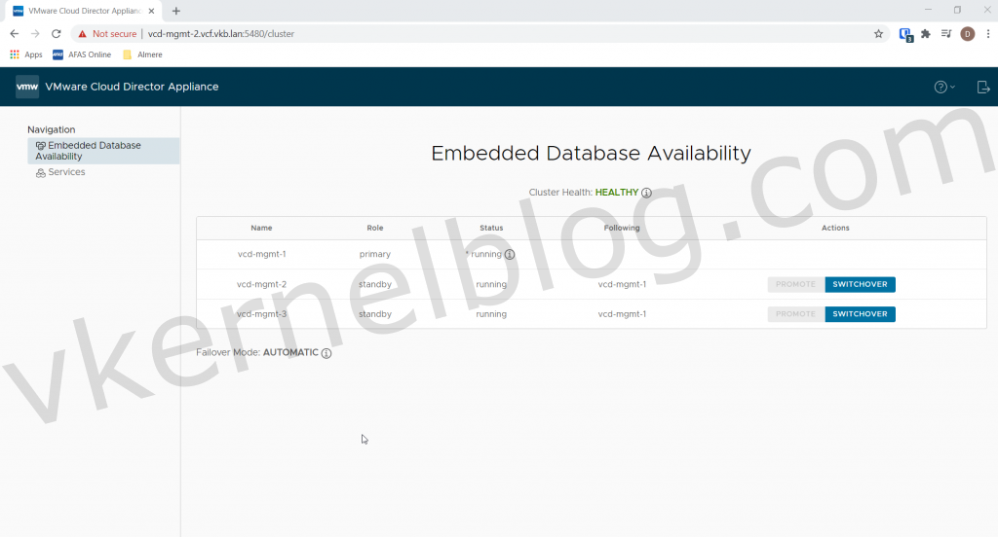The image size is (998, 537).
Task: Open the Chrome three-dot menu
Action: pos(987,33)
